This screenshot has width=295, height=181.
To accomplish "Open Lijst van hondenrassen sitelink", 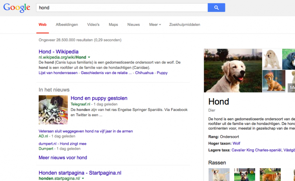I will click(x=58, y=73).
